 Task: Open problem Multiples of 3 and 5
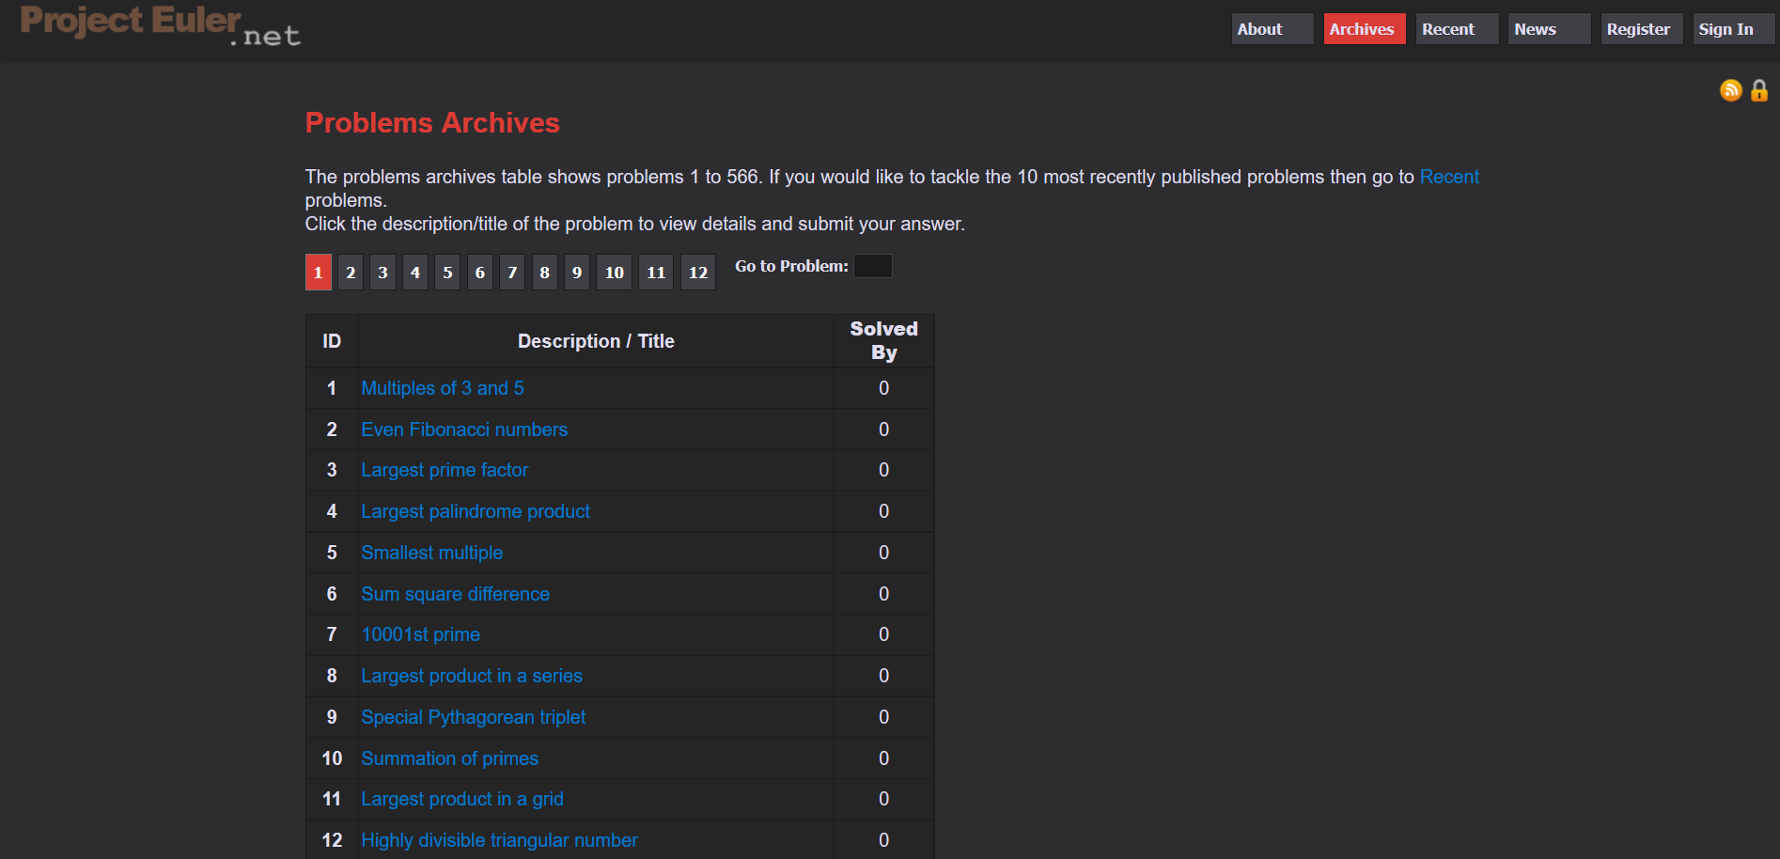[x=443, y=388]
